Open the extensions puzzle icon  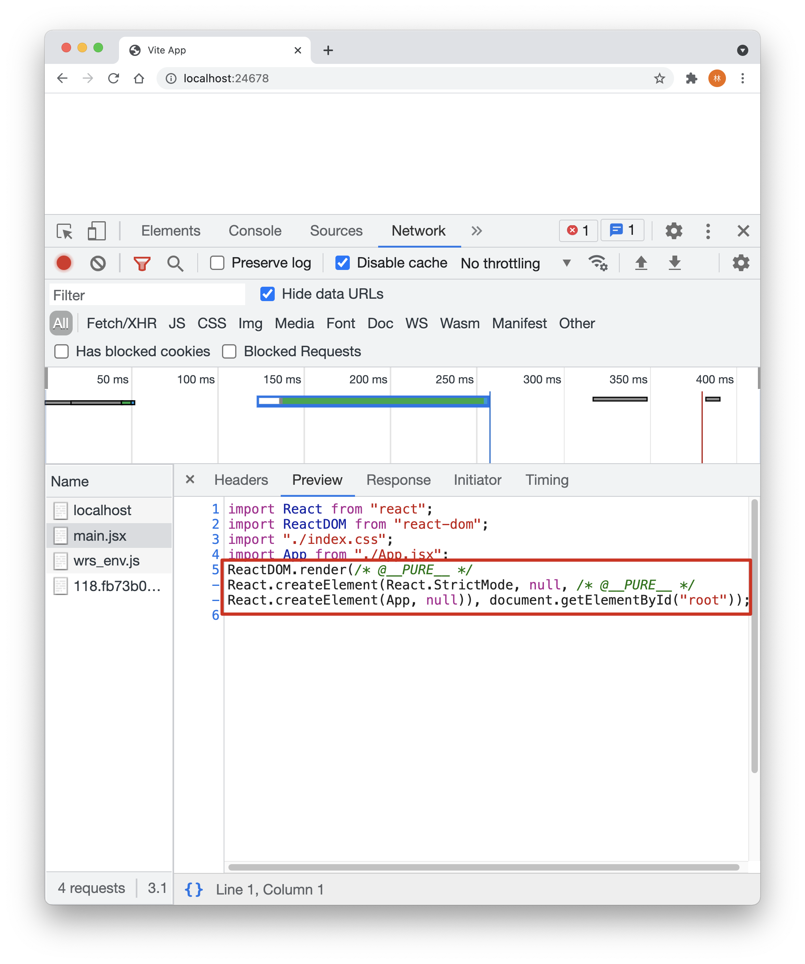(691, 78)
